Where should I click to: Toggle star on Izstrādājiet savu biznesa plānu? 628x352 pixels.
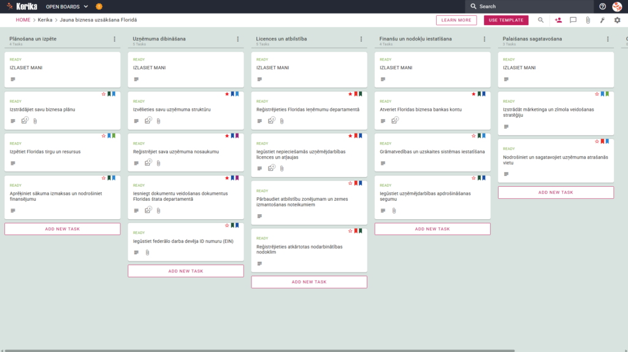pyautogui.click(x=104, y=94)
